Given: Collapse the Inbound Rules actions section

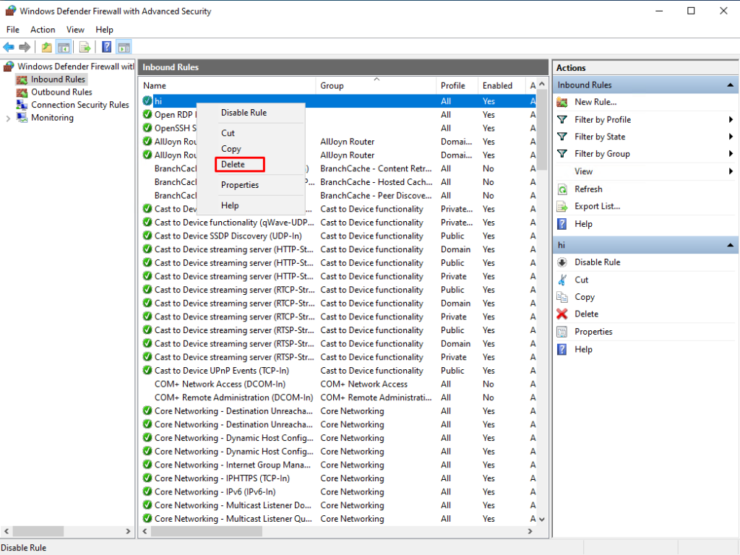Looking at the screenshot, I should [x=730, y=85].
